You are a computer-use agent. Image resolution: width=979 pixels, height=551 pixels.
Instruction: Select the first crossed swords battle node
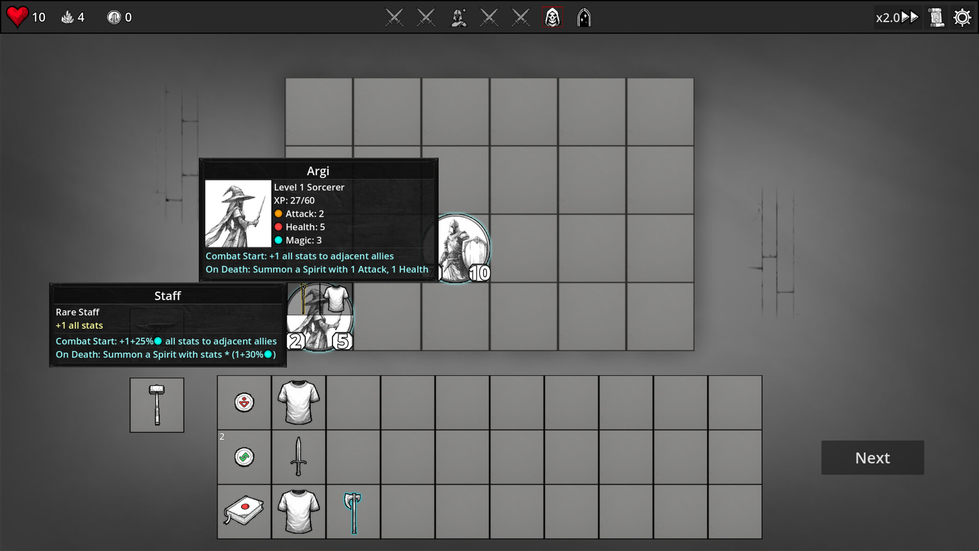394,17
